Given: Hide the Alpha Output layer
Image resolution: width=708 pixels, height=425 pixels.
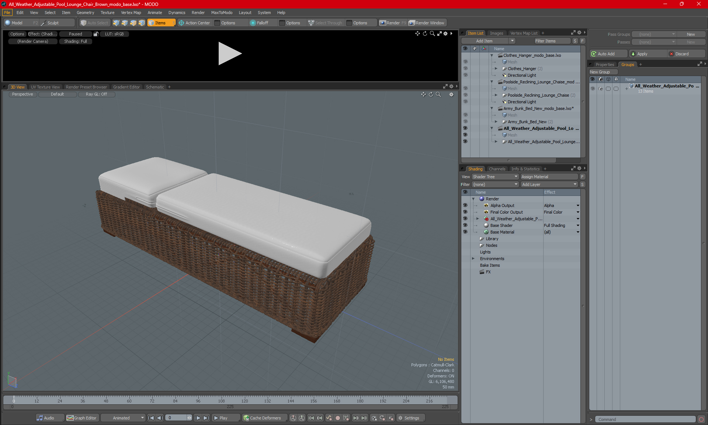Looking at the screenshot, I should 465,205.
